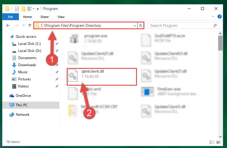Go back with the left arrow
Viewport: 227px width, 148px height.
coord(8,25)
